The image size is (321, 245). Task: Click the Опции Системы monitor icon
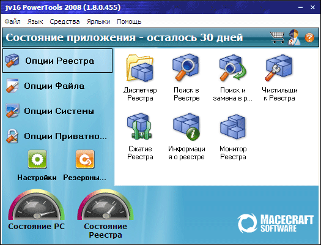pos(12,111)
